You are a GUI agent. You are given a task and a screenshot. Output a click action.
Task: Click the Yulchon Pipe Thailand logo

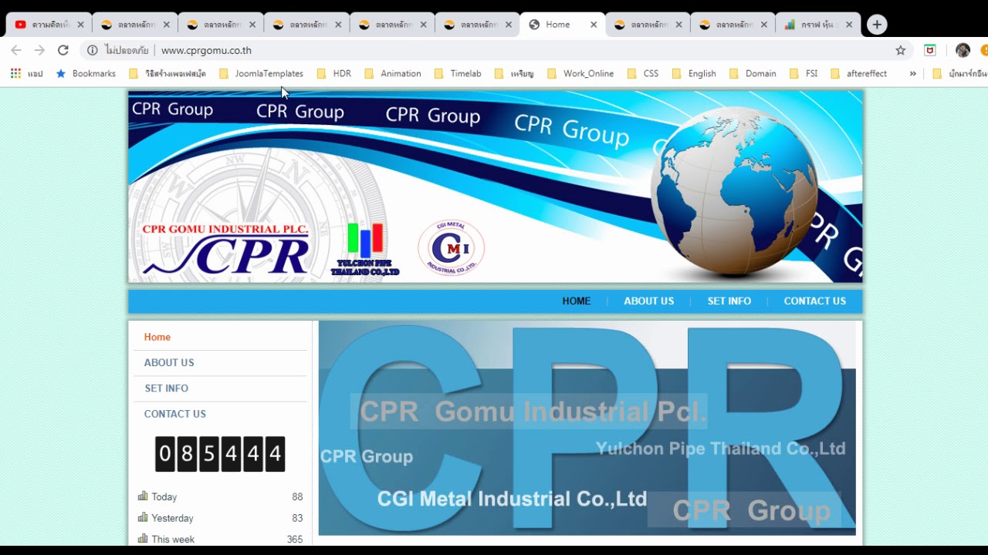365,250
